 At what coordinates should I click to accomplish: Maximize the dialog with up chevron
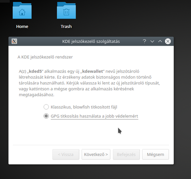coord(160,41)
